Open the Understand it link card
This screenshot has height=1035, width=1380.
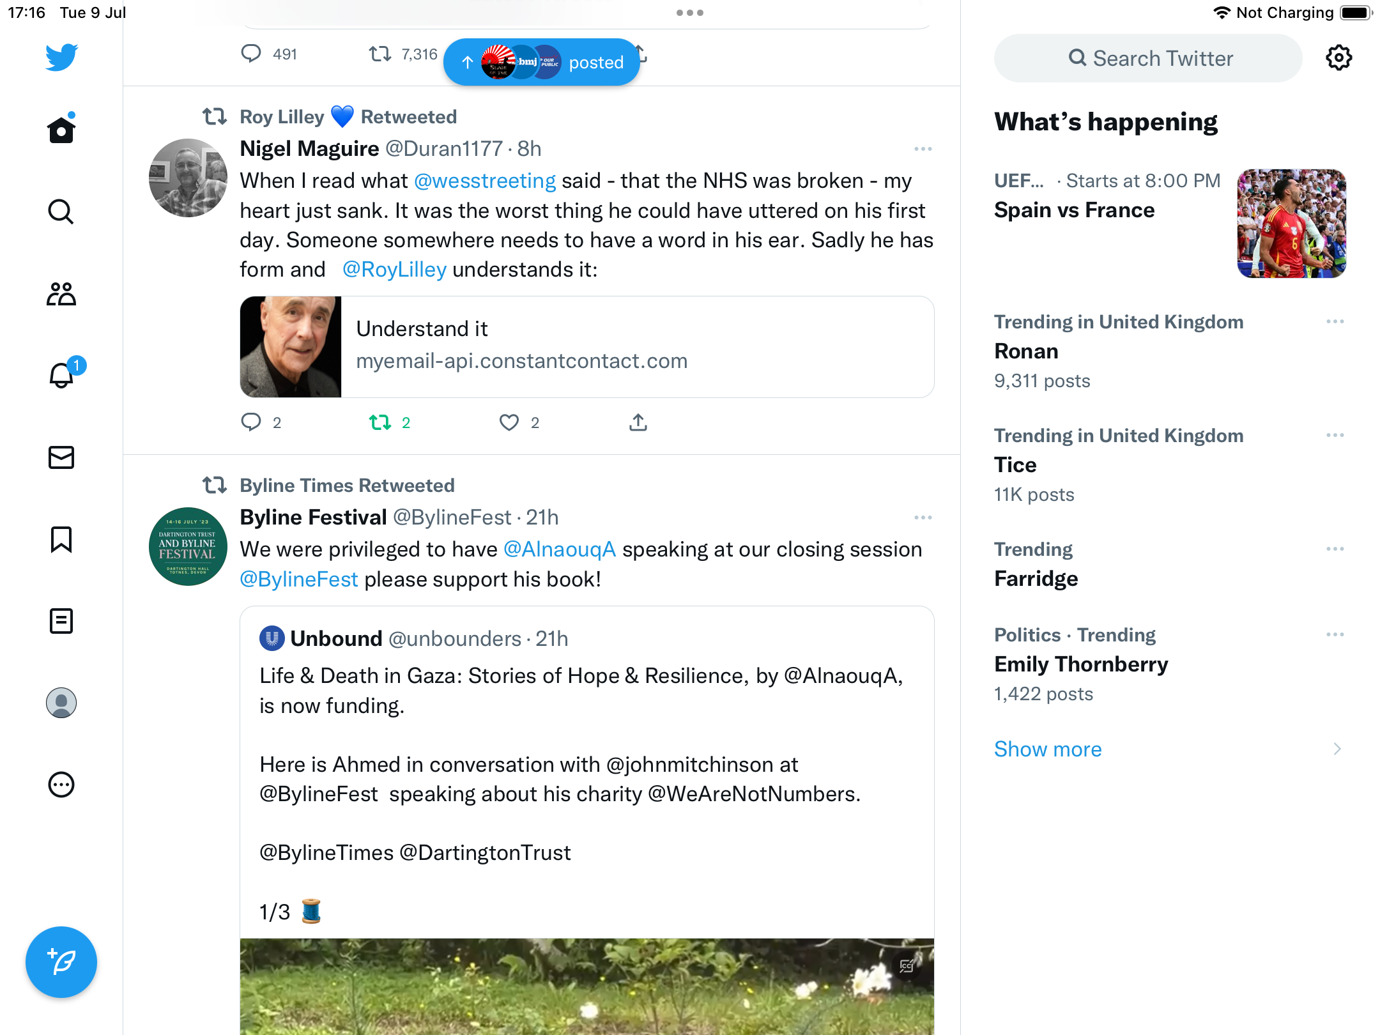pyautogui.click(x=586, y=346)
